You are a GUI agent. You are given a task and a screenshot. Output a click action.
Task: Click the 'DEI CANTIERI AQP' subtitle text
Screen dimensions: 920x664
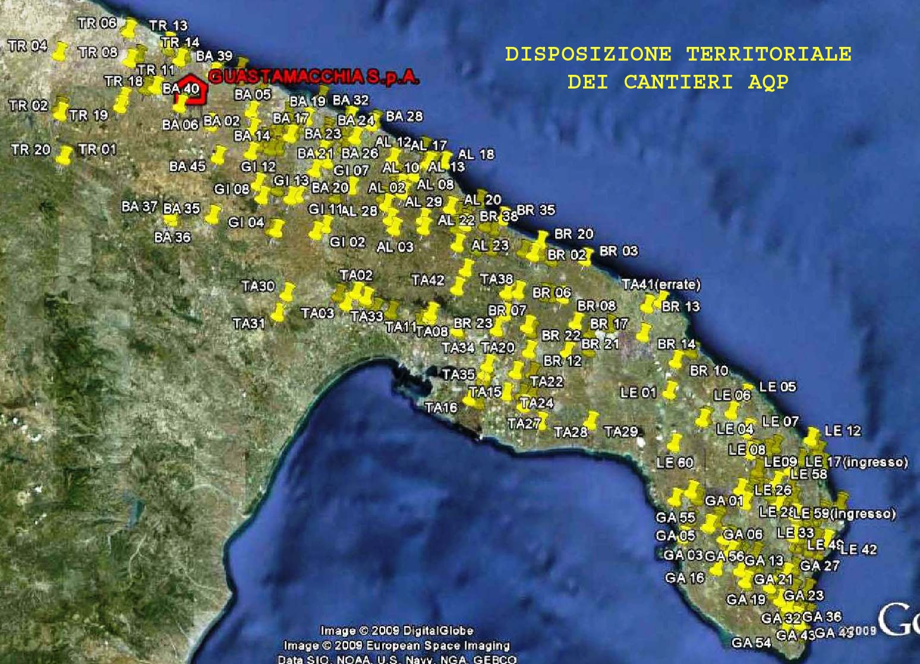point(678,82)
